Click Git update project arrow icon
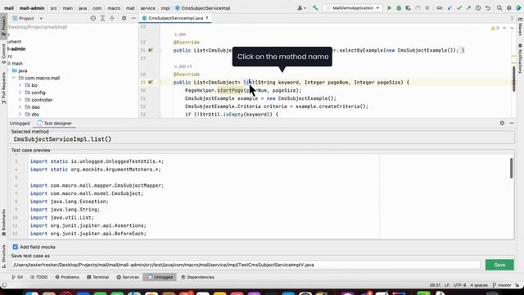The width and height of the screenshot is (524, 295). point(449,8)
